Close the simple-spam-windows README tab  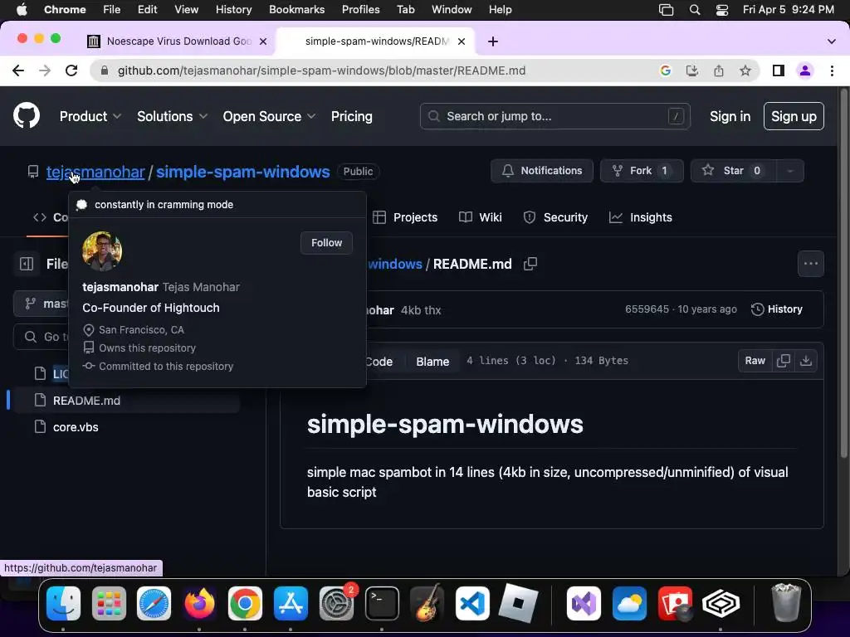tap(462, 41)
